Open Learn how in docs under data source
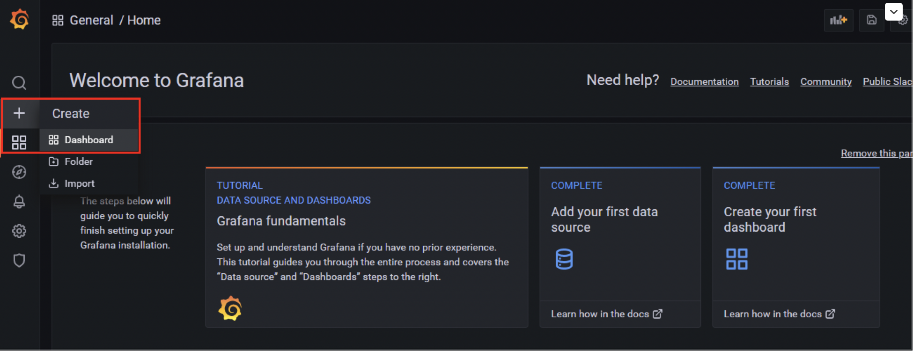 [607, 314]
